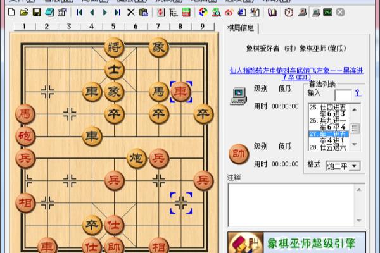Select the black 炮 cannon piece
This screenshot has height=253, width=380.
(136, 159)
